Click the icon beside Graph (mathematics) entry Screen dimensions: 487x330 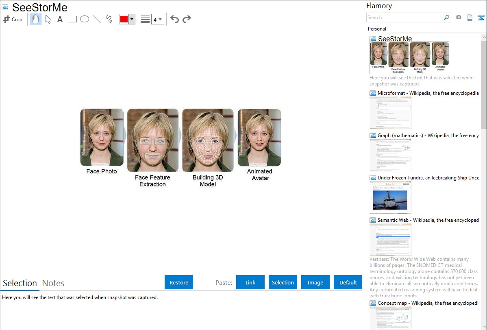click(373, 135)
